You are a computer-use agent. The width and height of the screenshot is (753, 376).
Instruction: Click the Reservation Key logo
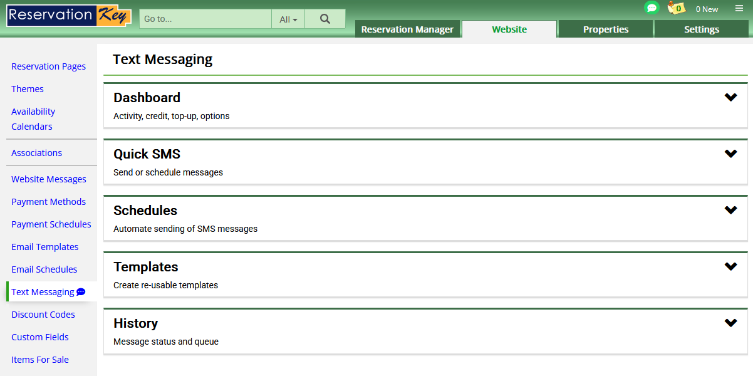[x=69, y=16]
